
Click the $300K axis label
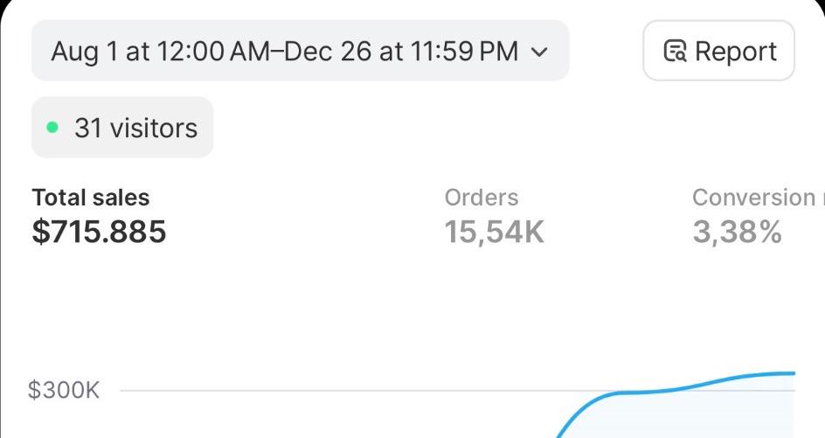[64, 390]
